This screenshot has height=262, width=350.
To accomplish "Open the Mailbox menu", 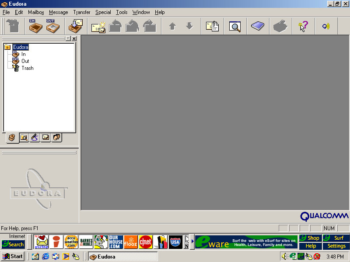I will (x=36, y=12).
